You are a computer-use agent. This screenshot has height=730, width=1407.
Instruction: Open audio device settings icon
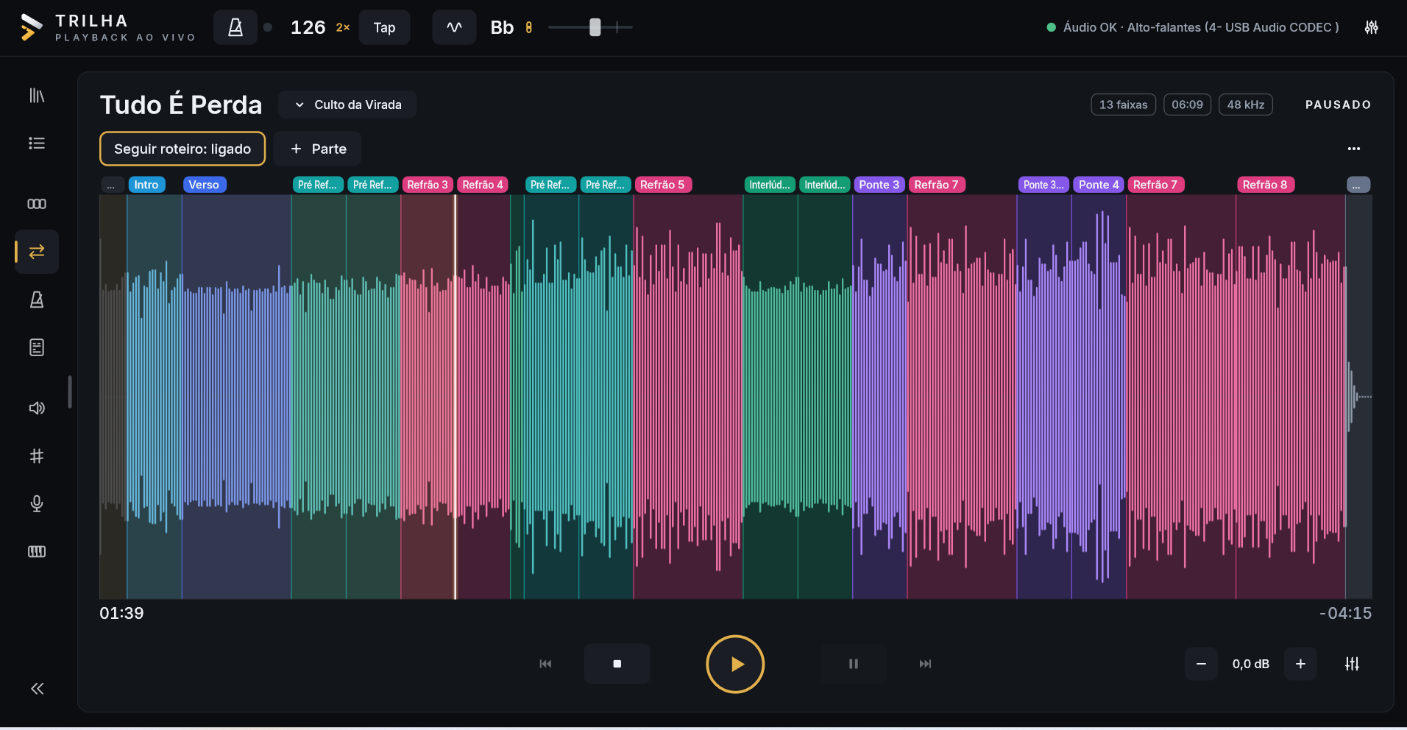(x=1372, y=27)
